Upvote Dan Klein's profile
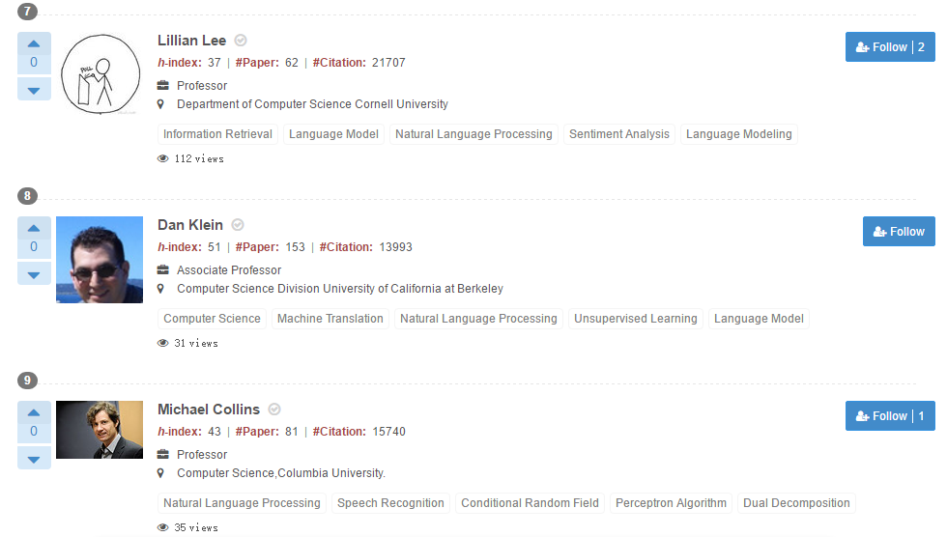Viewport: 947px width, 537px height. click(34, 228)
